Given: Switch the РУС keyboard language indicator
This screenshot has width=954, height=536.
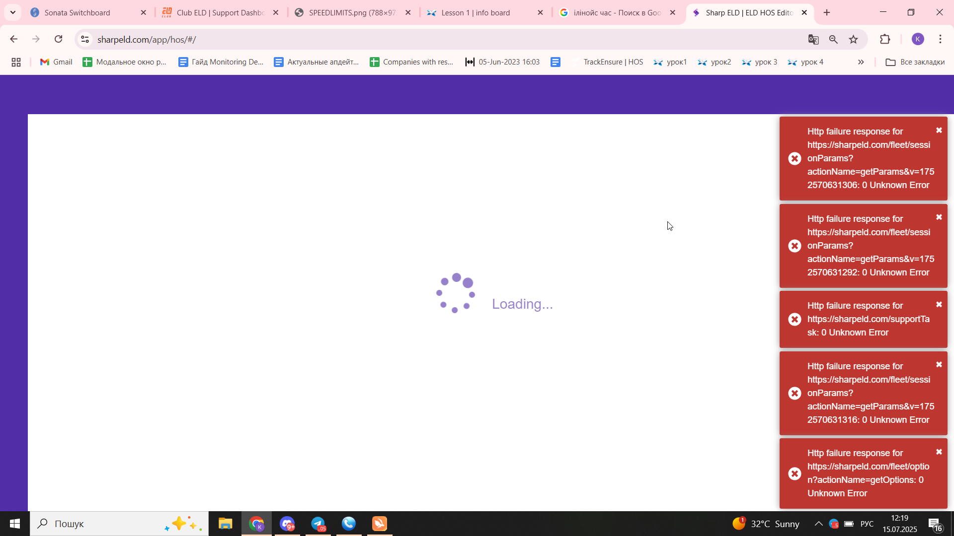Looking at the screenshot, I should [867, 524].
